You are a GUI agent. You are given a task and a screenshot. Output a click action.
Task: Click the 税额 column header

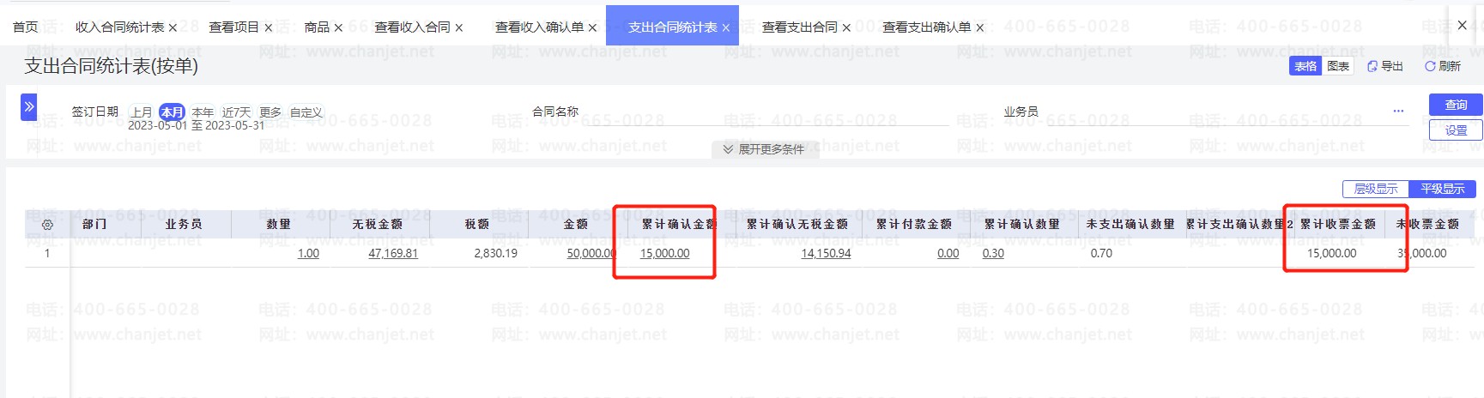coord(477,224)
